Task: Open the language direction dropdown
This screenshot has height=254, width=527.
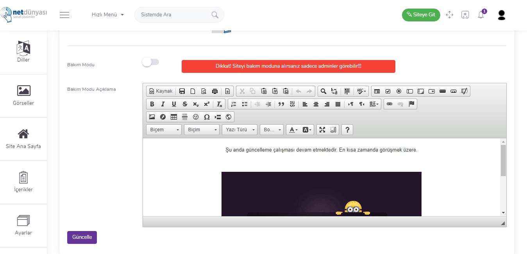Action: pos(374,104)
